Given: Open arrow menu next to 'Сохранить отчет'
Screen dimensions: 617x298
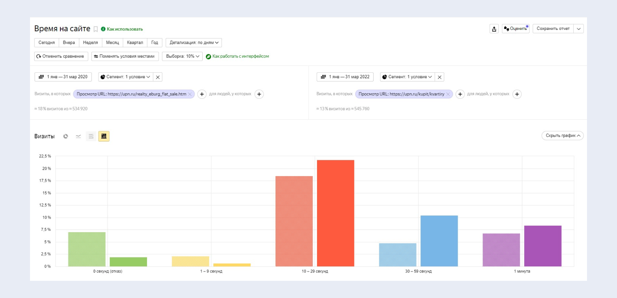Looking at the screenshot, I should pos(578,29).
